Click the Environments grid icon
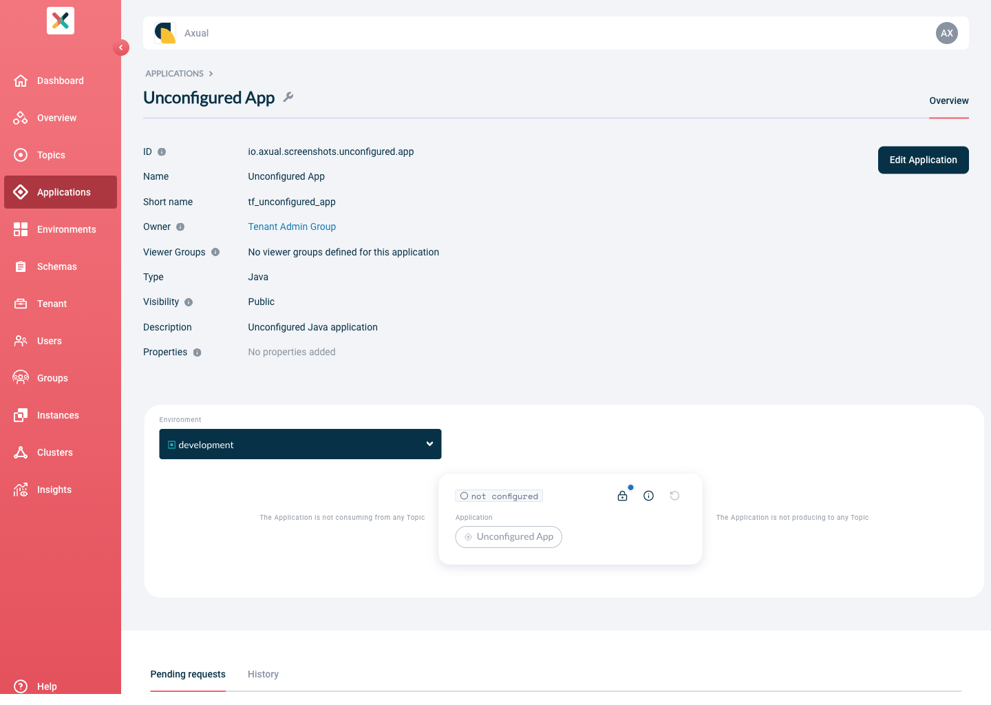The height and width of the screenshot is (705, 991). coord(21,229)
